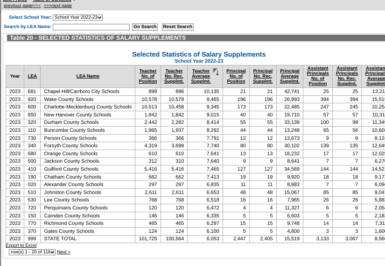Sort by the LEA Name column header
Screen dimensions: 385x266
click(x=88, y=76)
